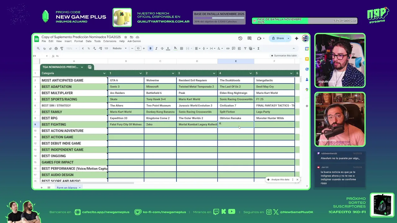The height and width of the screenshot is (223, 397).
Task: Hide the toolbar menus with the chevron
Action: pyautogui.click(x=294, y=48)
